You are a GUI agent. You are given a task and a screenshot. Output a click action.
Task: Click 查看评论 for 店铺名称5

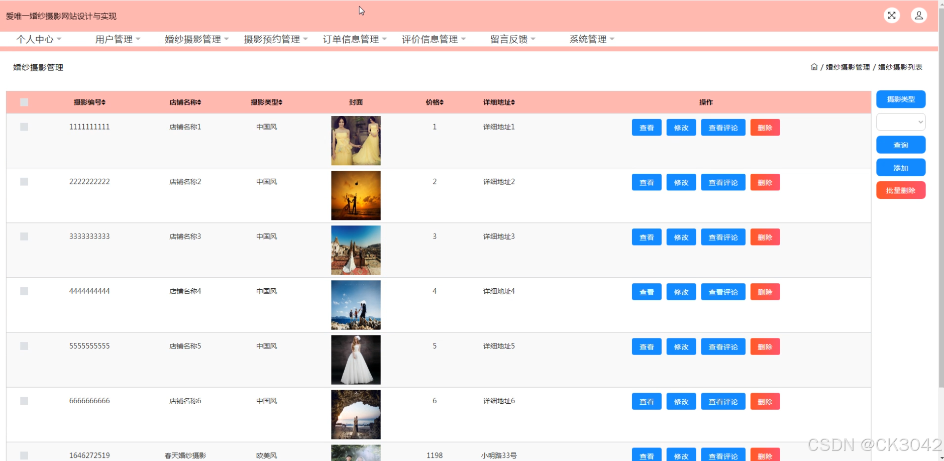click(x=723, y=347)
